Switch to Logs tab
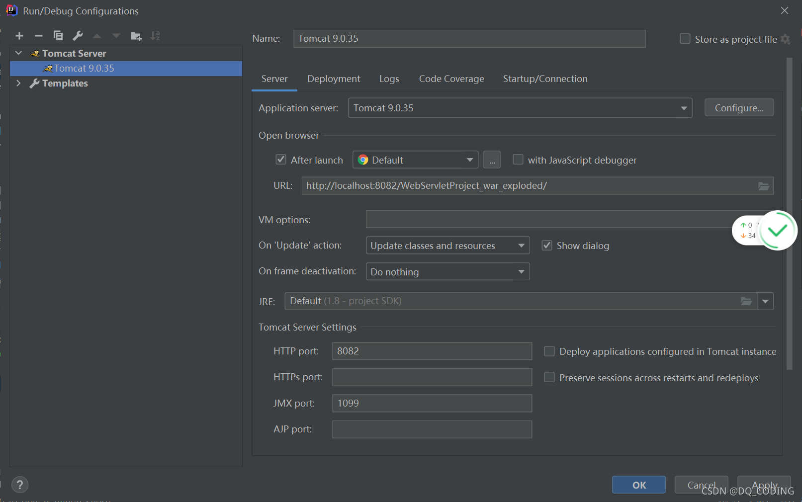 click(389, 79)
